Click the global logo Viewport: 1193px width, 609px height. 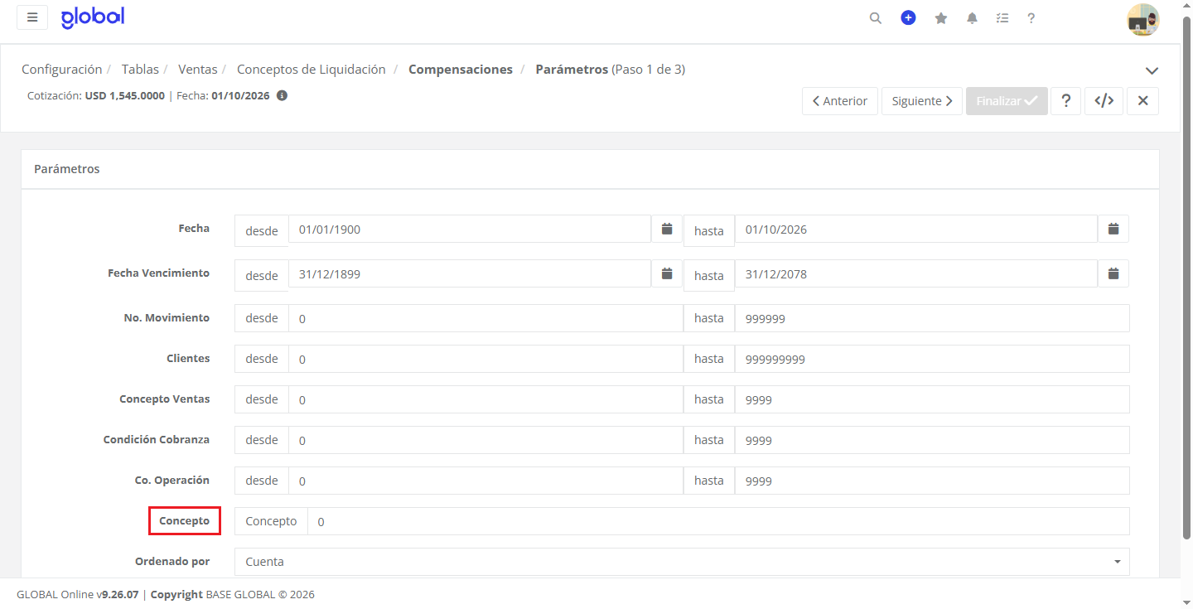93,17
